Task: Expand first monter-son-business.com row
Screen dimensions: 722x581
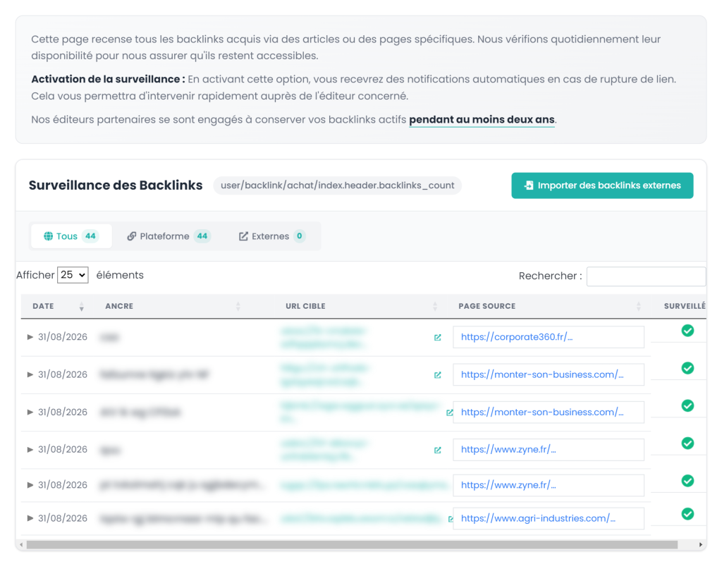Action: (30, 374)
